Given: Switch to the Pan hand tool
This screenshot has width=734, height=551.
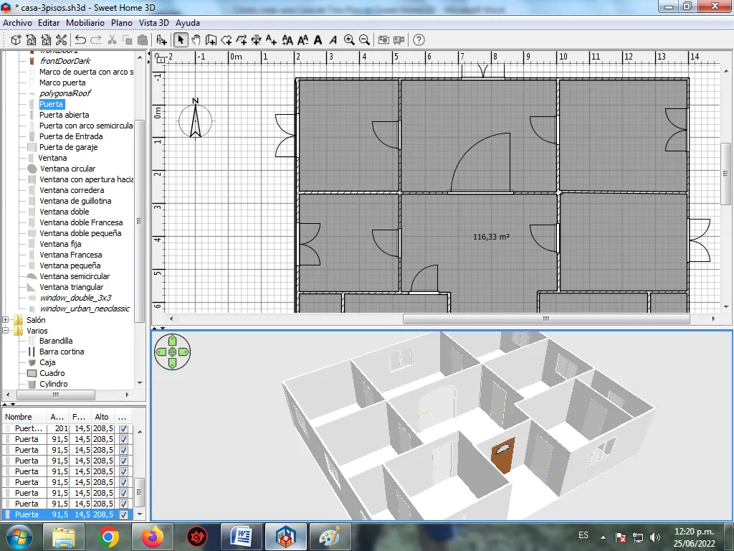Looking at the screenshot, I should [196, 40].
